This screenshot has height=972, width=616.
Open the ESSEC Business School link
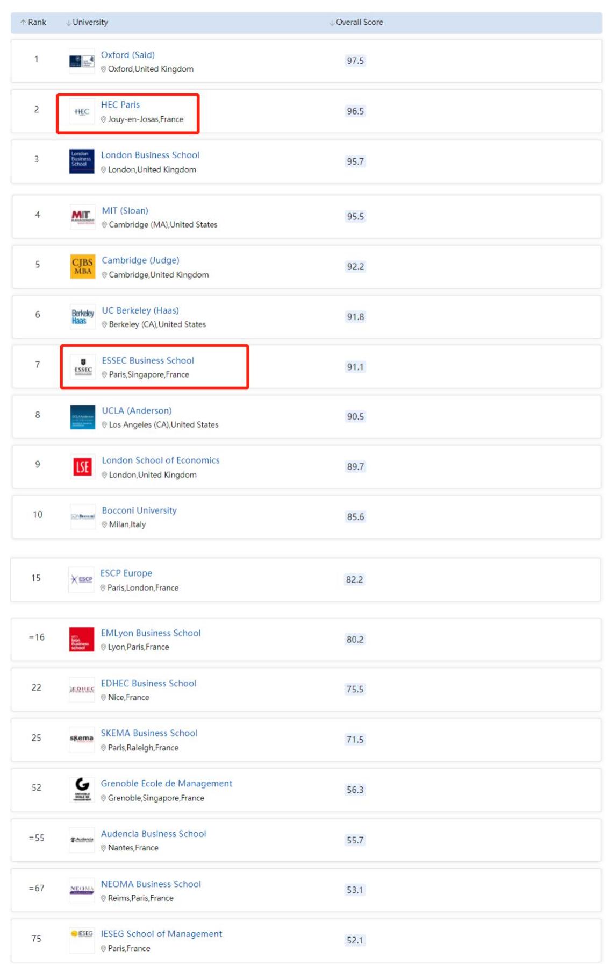148,360
